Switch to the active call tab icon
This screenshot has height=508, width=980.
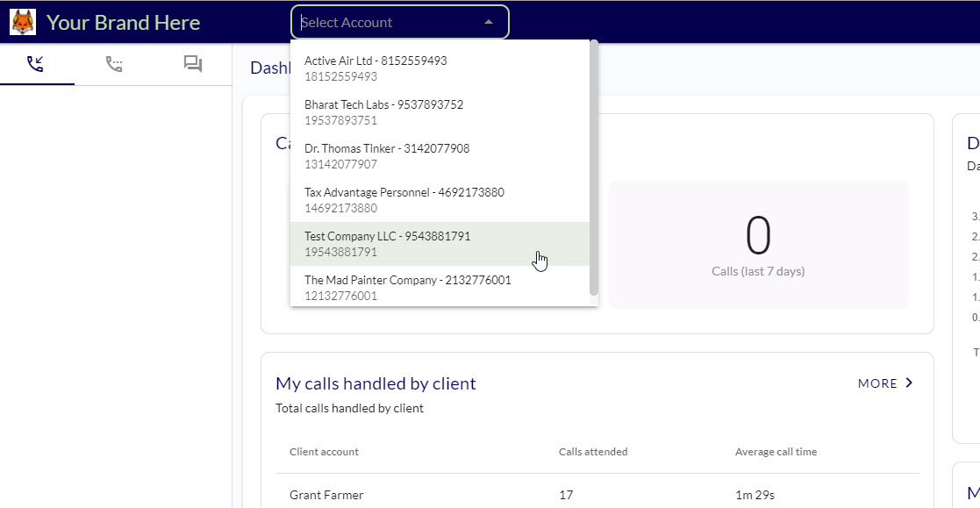click(x=114, y=64)
